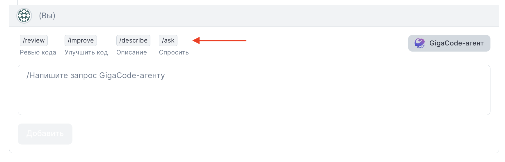
Task: Click the gray comment header bar
Action: pos(254,16)
